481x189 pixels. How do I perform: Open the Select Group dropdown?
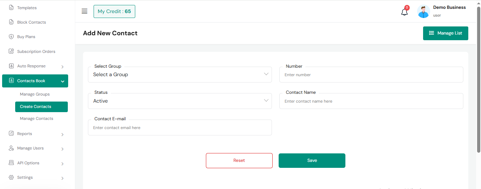(x=180, y=74)
